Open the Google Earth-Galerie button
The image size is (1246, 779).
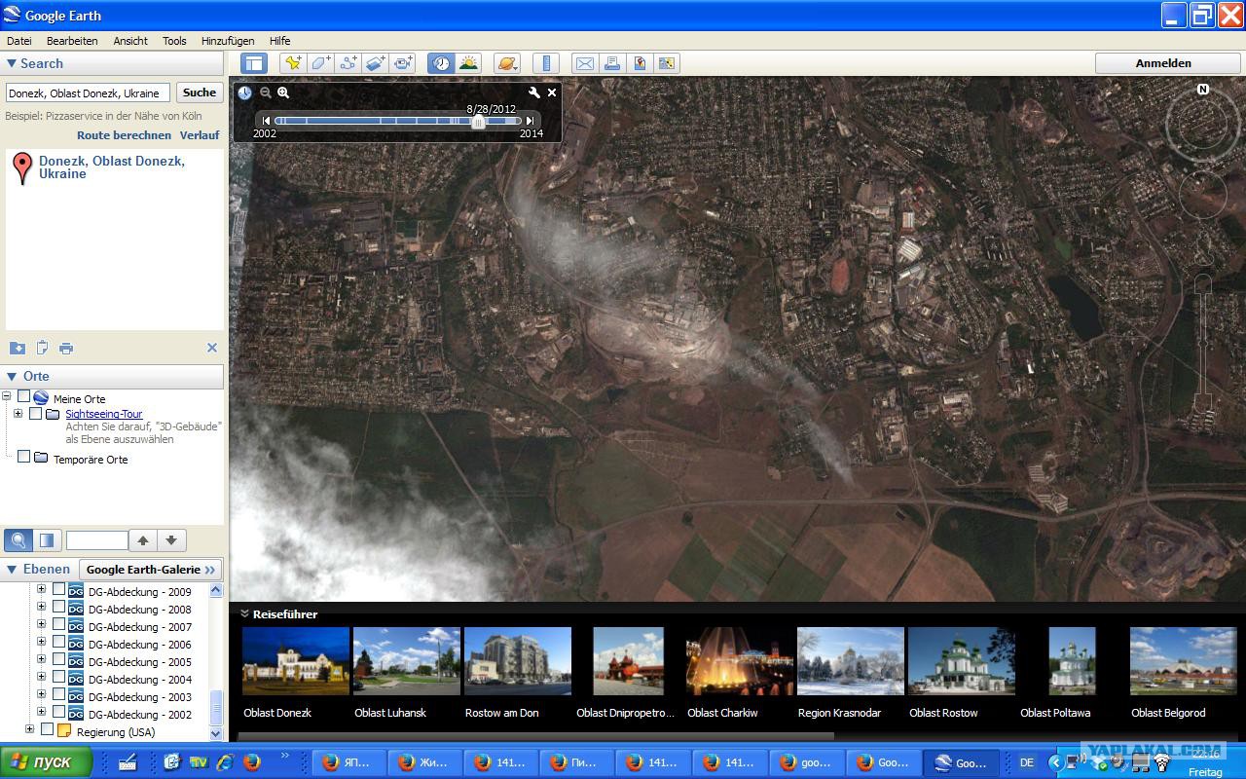pos(150,570)
